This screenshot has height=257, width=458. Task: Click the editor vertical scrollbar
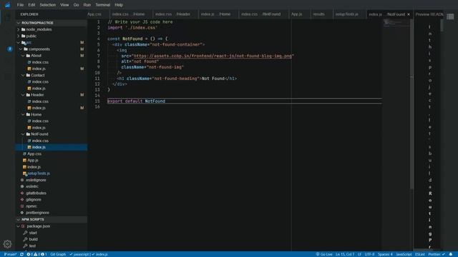pos(411,104)
